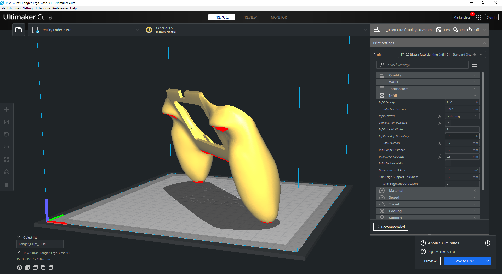This screenshot has height=274, width=502.
Task: Open settings visibility hamburger menu
Action: tap(475, 65)
